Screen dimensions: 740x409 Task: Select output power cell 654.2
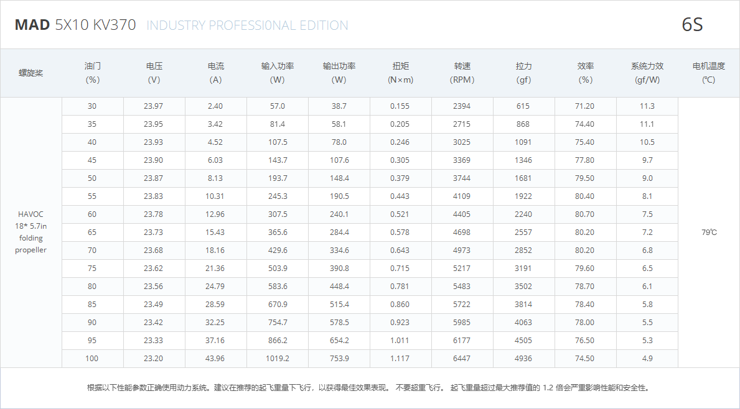pyautogui.click(x=339, y=340)
